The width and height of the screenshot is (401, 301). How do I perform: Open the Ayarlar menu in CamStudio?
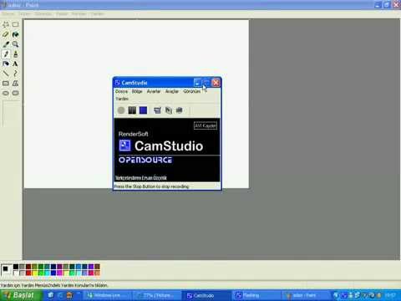154,91
